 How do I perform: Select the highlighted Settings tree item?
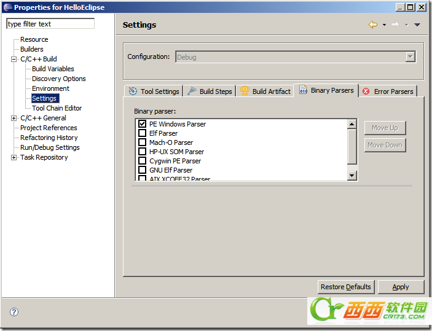[45, 98]
